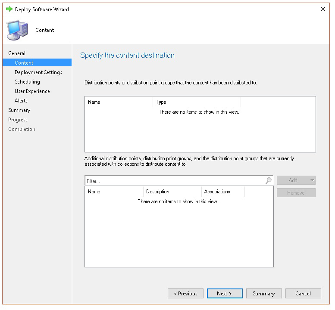Click the Summary button at bottom
335x310 pixels.
(x=263, y=294)
